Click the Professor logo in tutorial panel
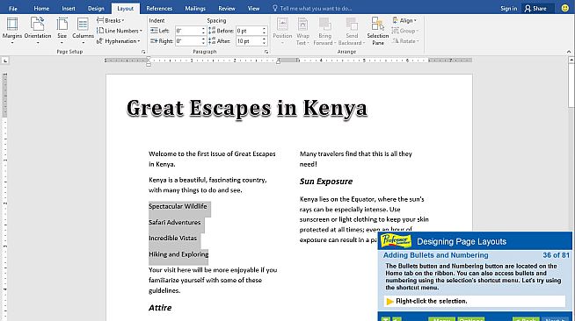This screenshot has width=575, height=321. pos(396,241)
